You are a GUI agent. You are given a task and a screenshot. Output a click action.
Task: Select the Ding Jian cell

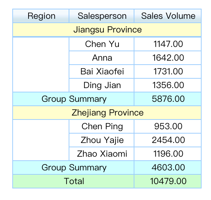102,85
